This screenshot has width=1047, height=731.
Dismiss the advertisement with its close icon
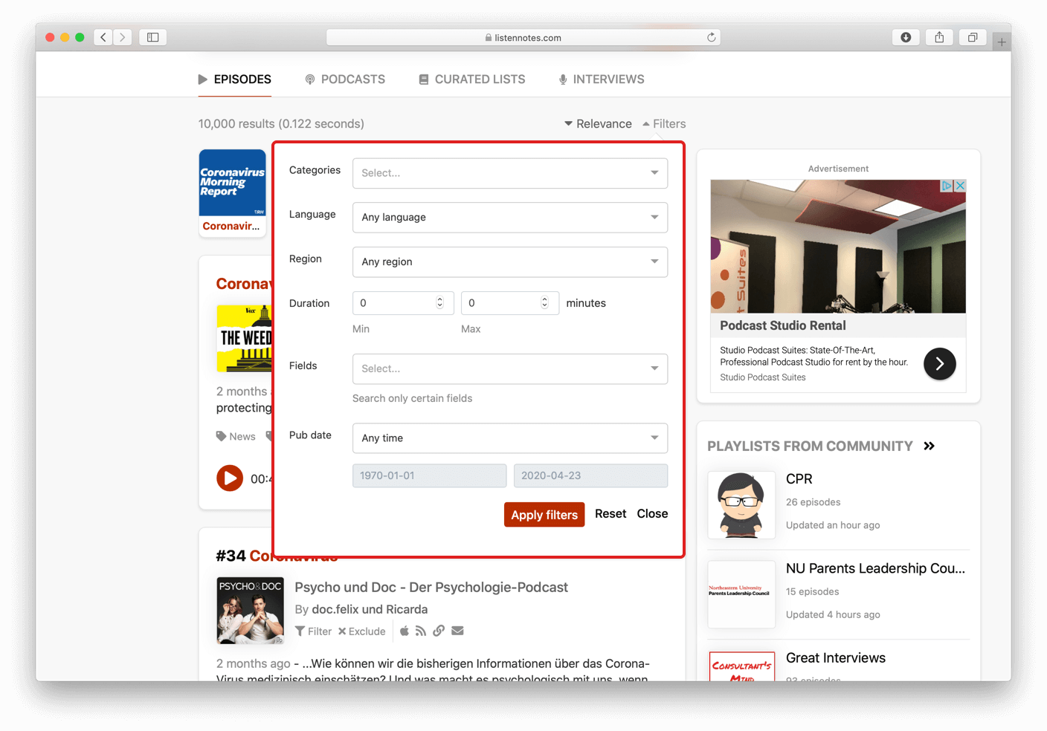click(960, 185)
